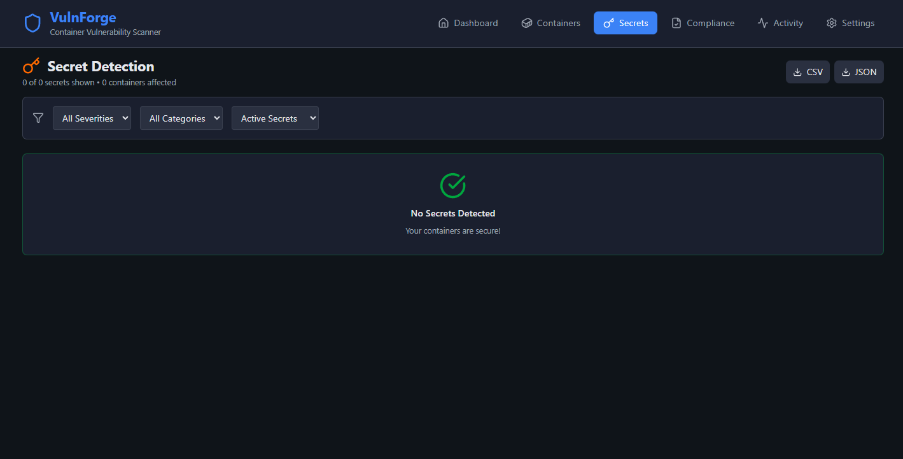The height and width of the screenshot is (459, 903).
Task: Go to the Activity tab
Action: 780,23
